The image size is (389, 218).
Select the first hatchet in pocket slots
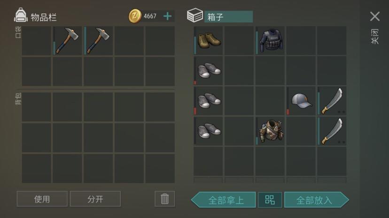(67, 41)
